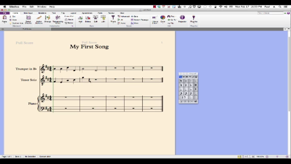This screenshot has height=164, width=291.
Task: Select the first Keypad layout tab
Action: (x=181, y=77)
